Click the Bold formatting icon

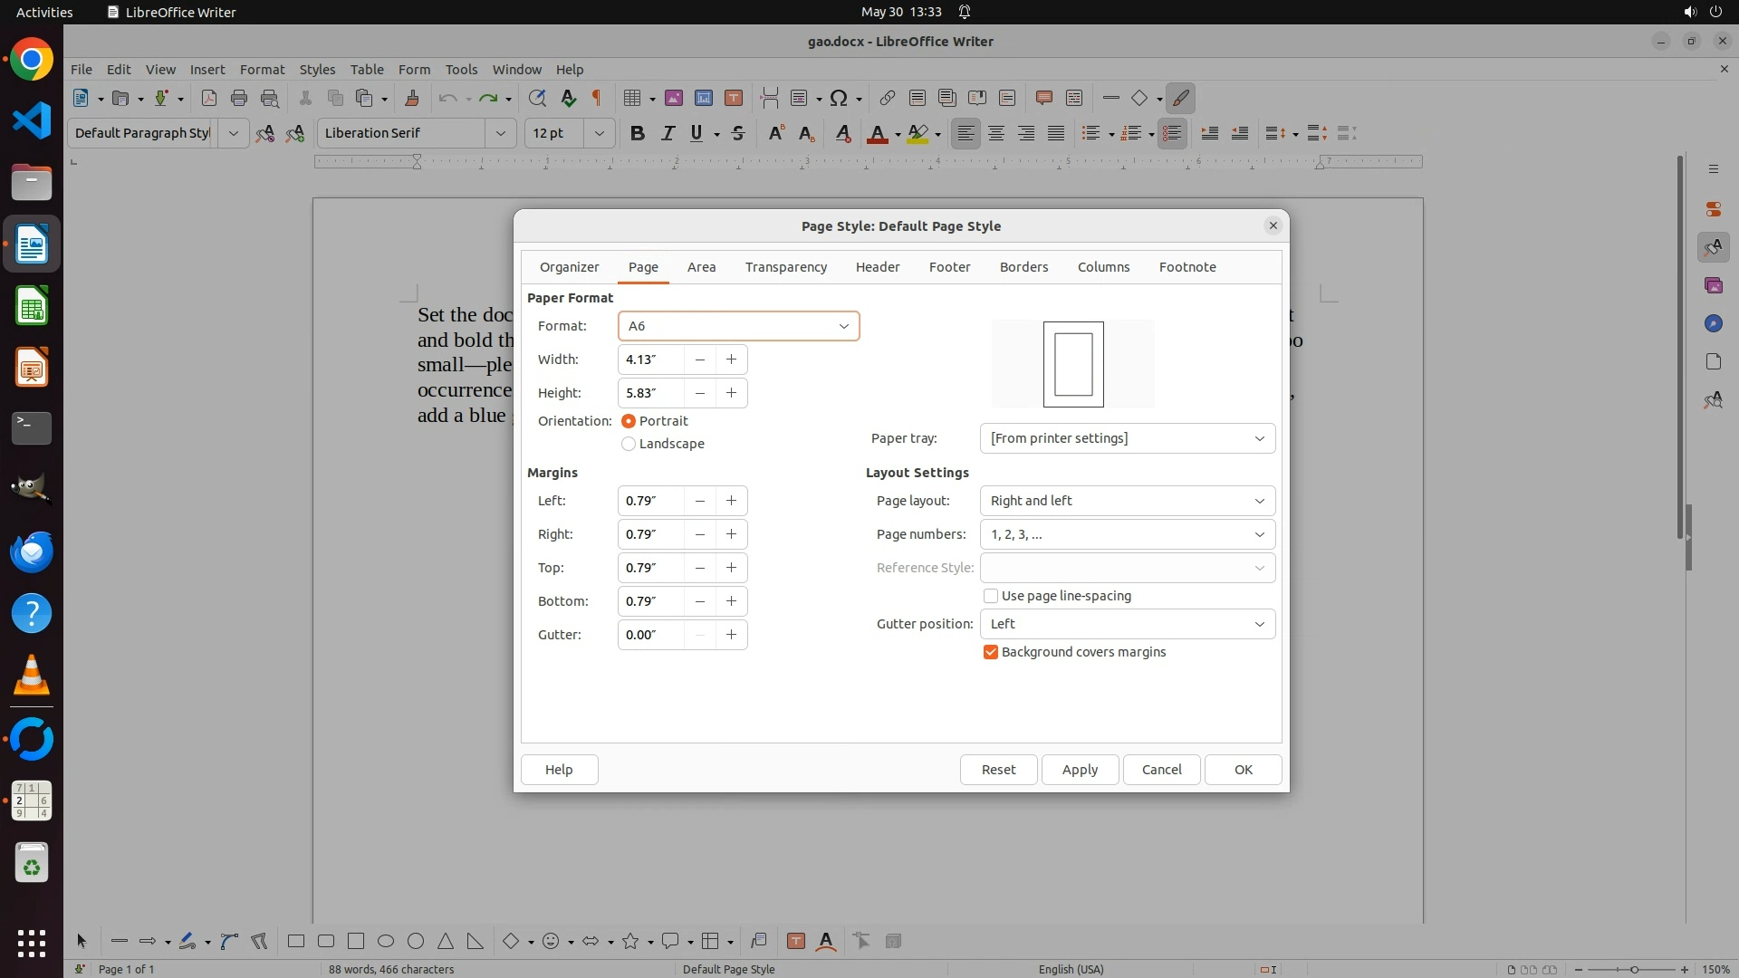(x=637, y=133)
